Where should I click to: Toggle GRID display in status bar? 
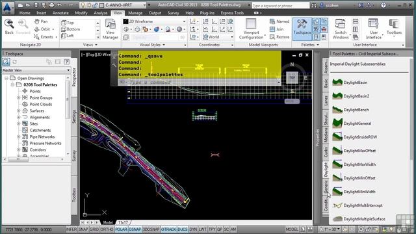coord(94,229)
